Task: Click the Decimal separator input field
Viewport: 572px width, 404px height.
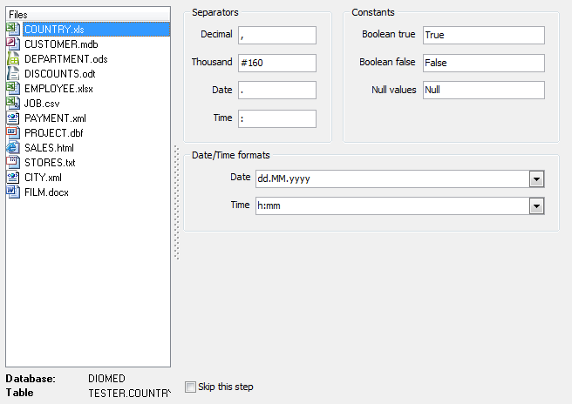Action: pos(276,35)
